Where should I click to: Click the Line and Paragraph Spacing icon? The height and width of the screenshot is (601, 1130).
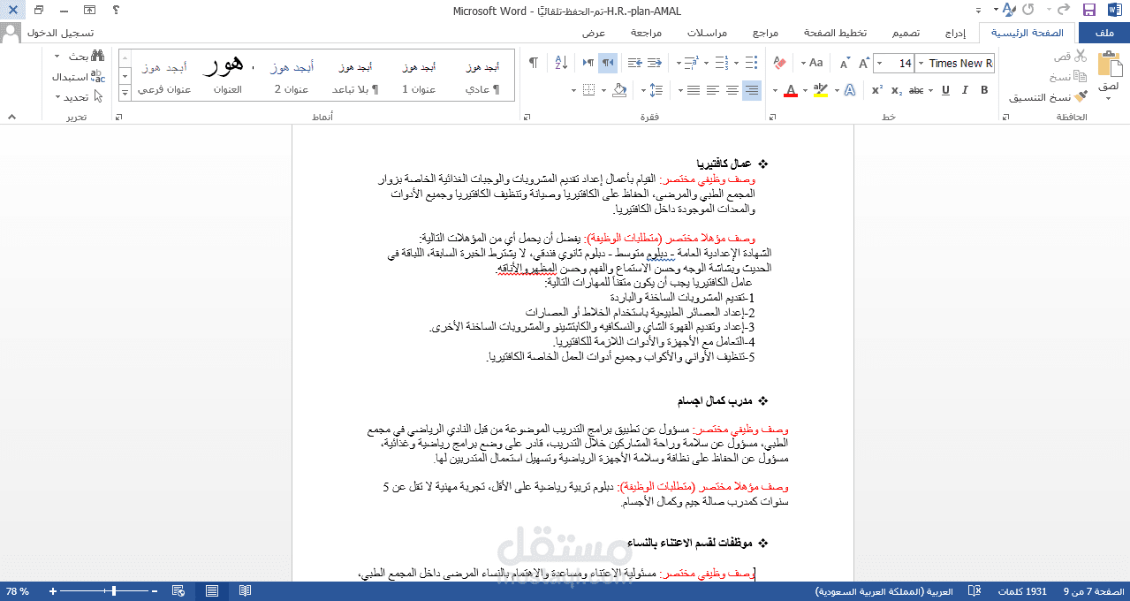(655, 90)
